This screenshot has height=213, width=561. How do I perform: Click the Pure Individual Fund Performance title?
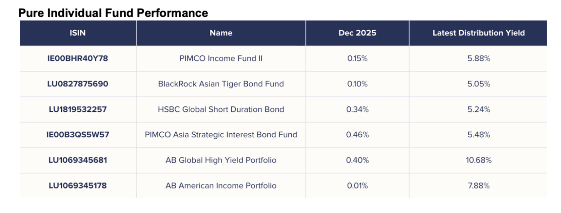point(113,13)
